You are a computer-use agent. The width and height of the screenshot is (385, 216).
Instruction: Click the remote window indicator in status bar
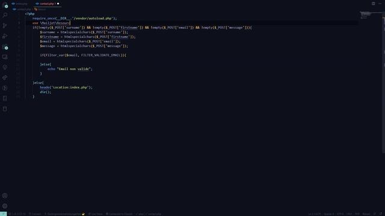click(3, 214)
